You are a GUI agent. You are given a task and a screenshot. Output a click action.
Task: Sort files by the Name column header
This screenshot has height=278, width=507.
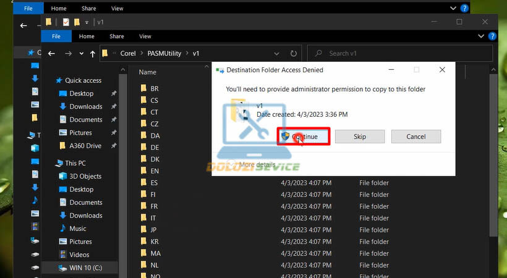click(x=156, y=72)
